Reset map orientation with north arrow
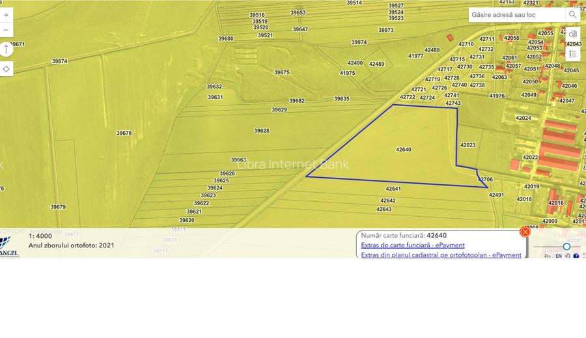The height and width of the screenshot is (338, 586). 7,49
